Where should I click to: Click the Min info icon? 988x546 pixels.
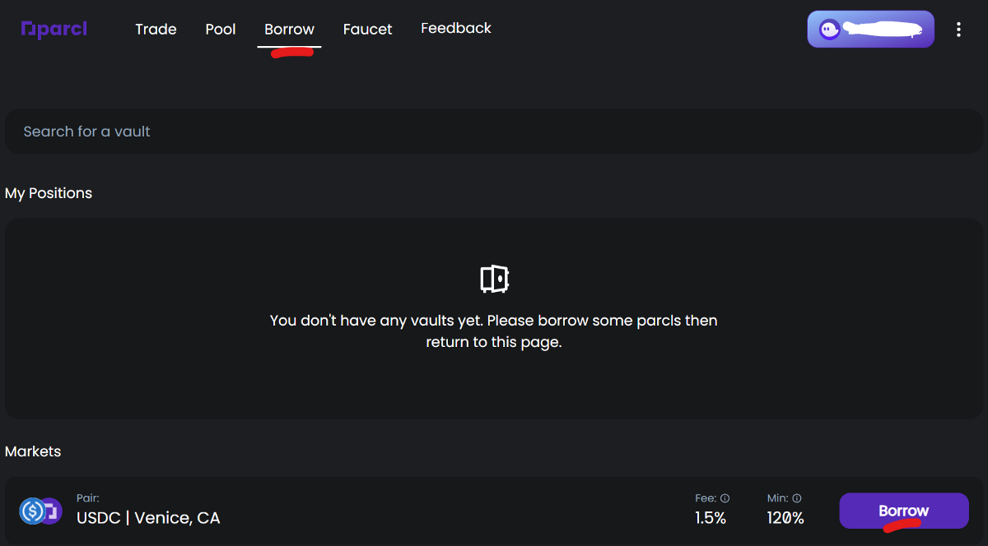(x=797, y=498)
